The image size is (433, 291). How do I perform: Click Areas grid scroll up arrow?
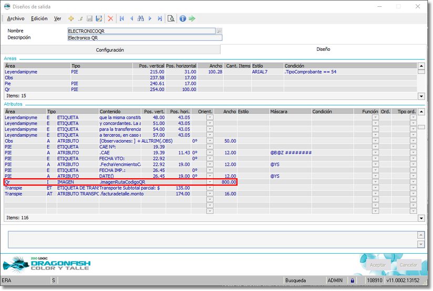(x=421, y=66)
